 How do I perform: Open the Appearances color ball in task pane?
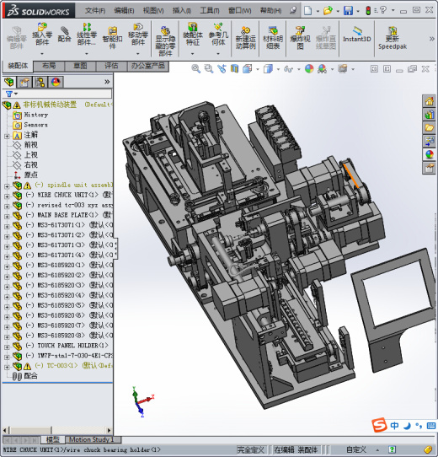(x=430, y=154)
